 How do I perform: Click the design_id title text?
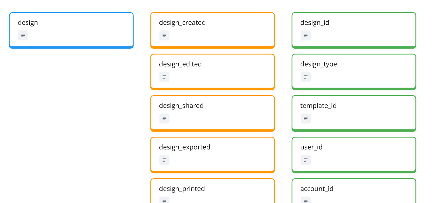(x=315, y=23)
